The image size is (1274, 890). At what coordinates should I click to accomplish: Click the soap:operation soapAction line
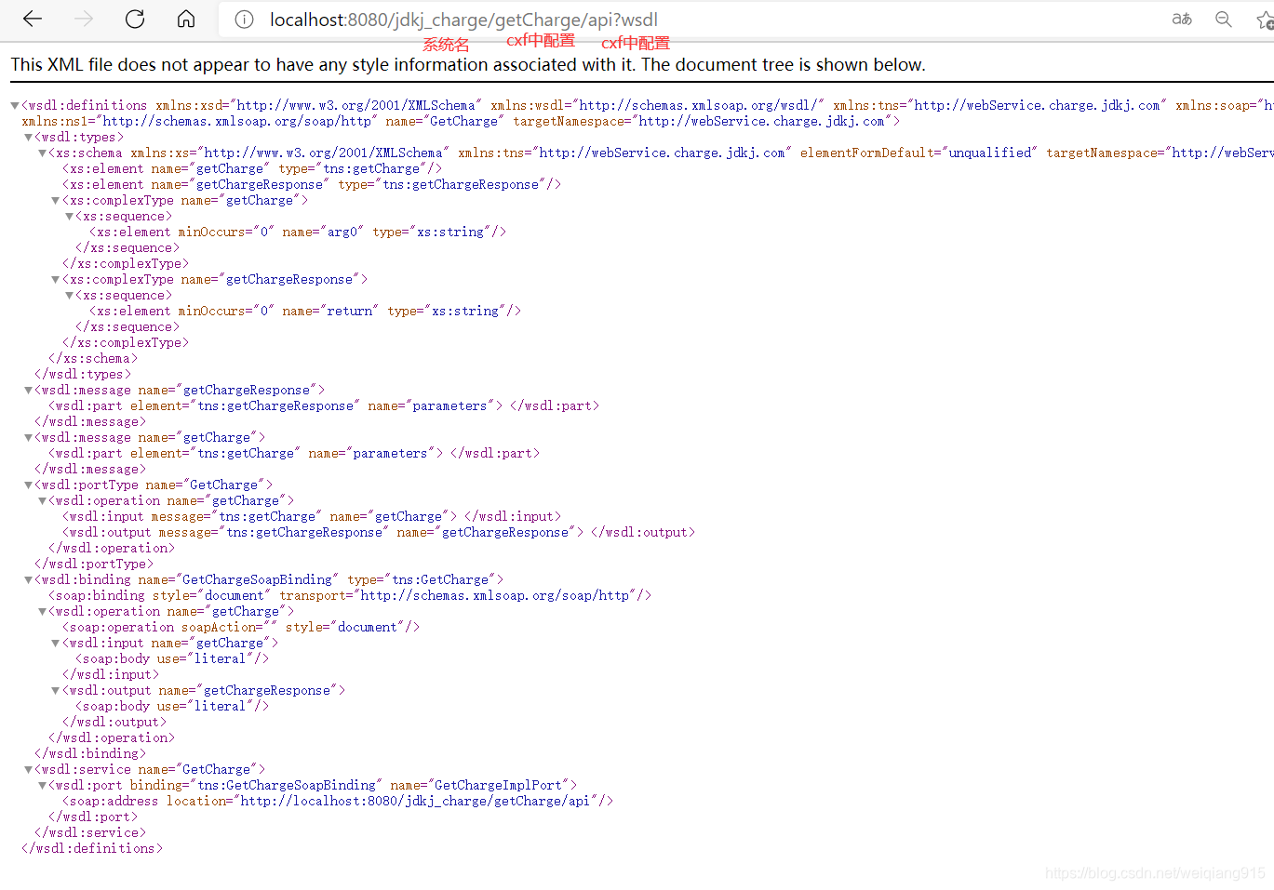click(241, 627)
